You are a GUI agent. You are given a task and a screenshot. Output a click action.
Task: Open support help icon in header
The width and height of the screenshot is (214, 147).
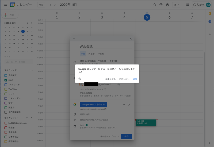point(161,5)
